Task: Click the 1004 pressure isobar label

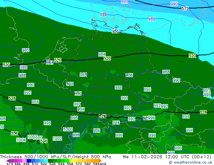Action: pyautogui.click(x=21, y=140)
